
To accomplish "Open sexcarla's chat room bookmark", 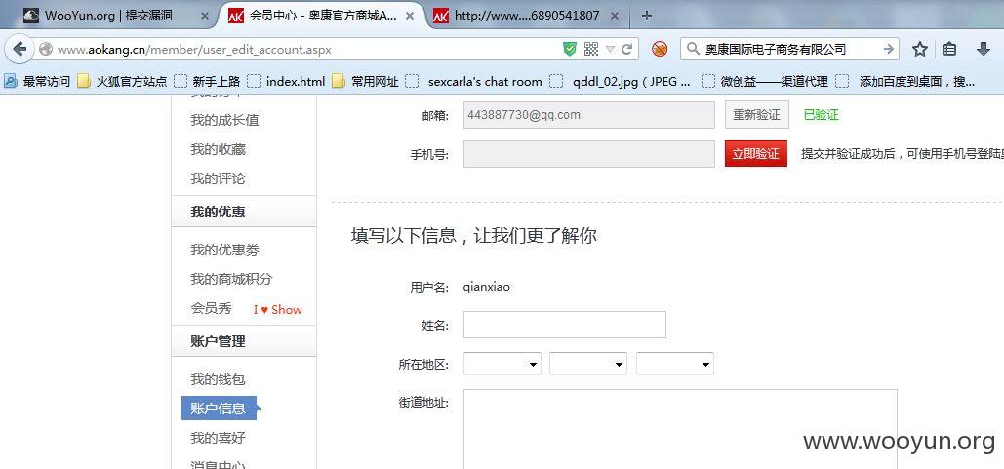I will coord(474,81).
